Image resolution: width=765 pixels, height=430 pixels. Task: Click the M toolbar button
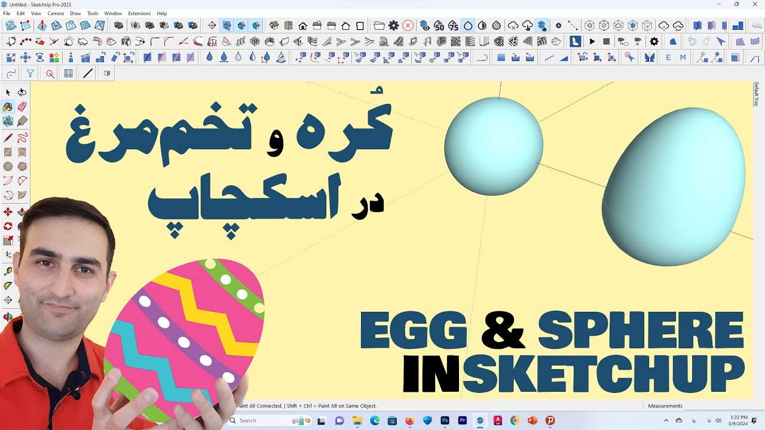click(683, 58)
